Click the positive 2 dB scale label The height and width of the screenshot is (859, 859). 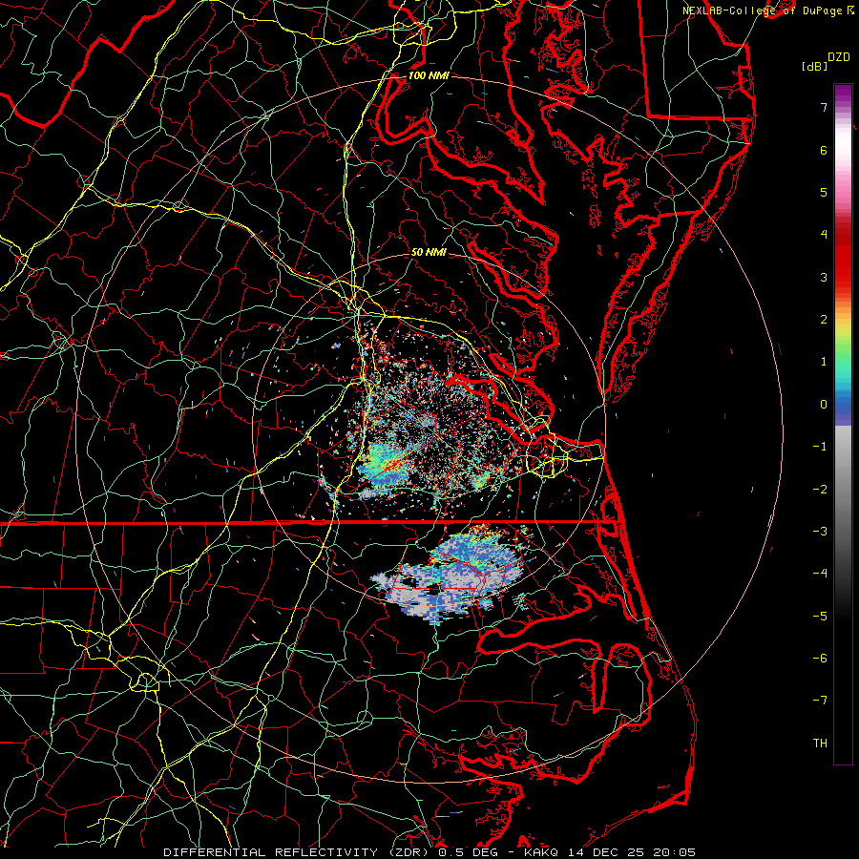point(824,320)
